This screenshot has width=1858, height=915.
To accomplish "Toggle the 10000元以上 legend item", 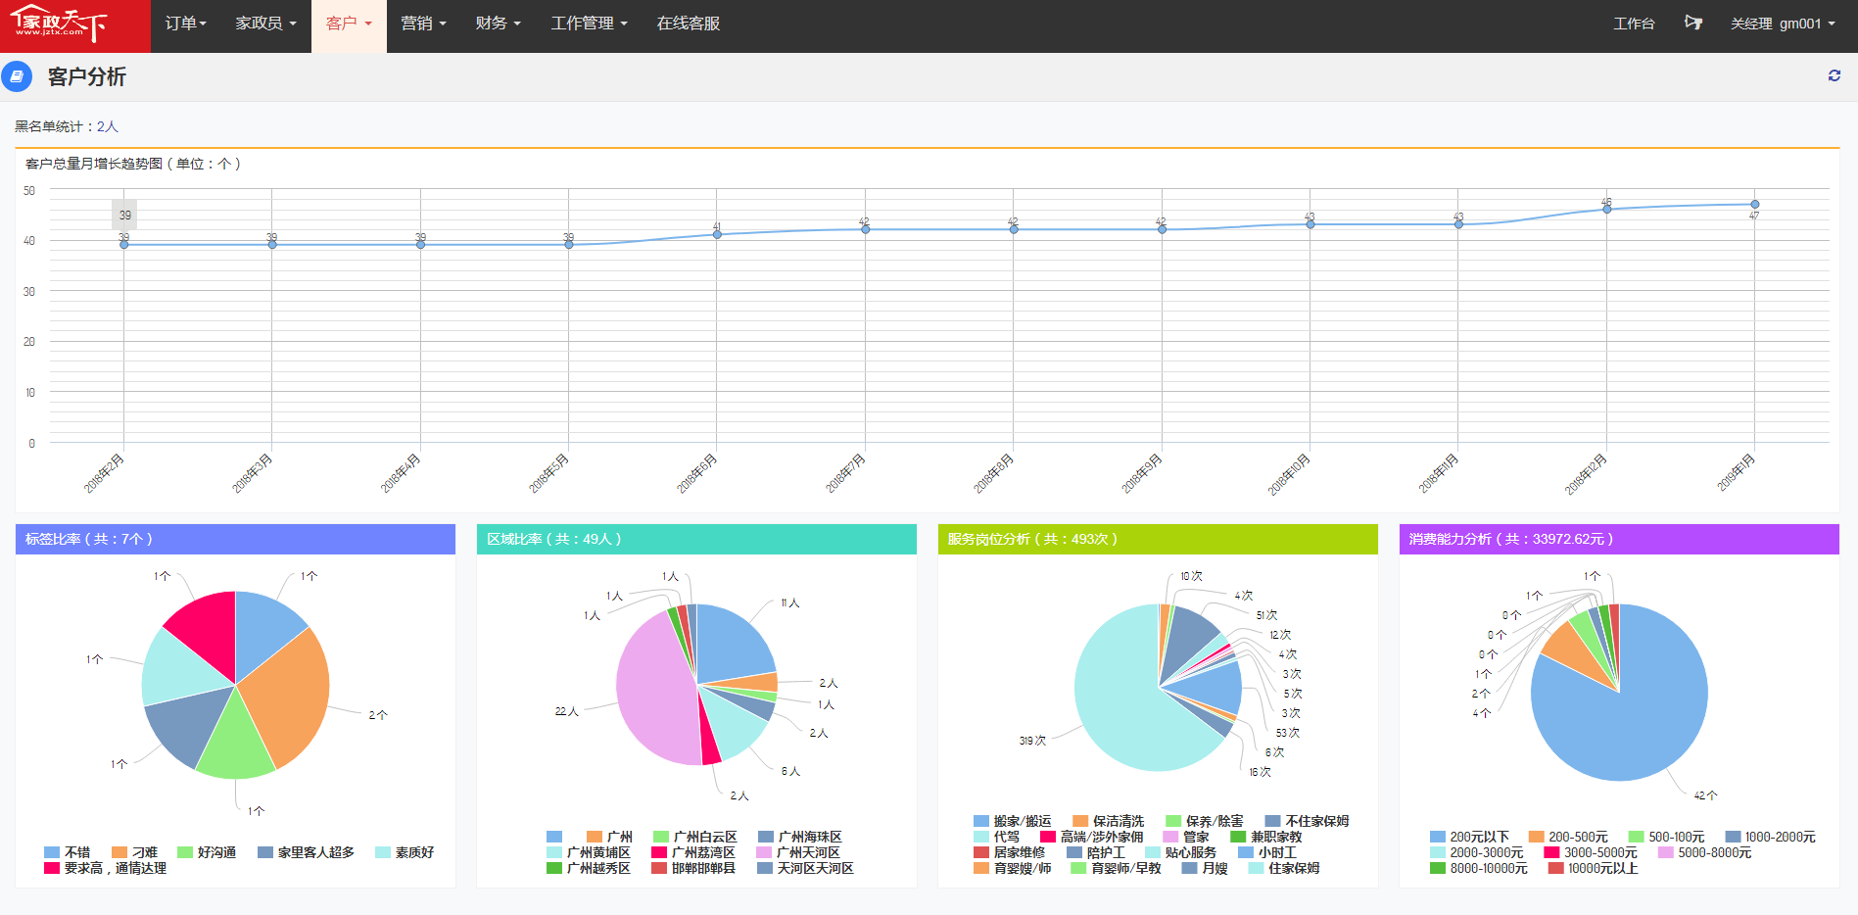I will coord(1593,868).
